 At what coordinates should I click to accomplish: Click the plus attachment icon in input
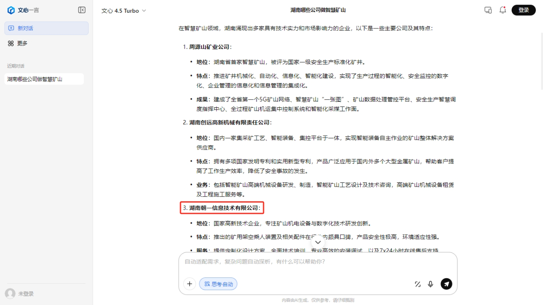pos(190,284)
